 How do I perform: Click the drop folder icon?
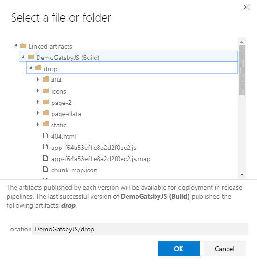(x=38, y=68)
